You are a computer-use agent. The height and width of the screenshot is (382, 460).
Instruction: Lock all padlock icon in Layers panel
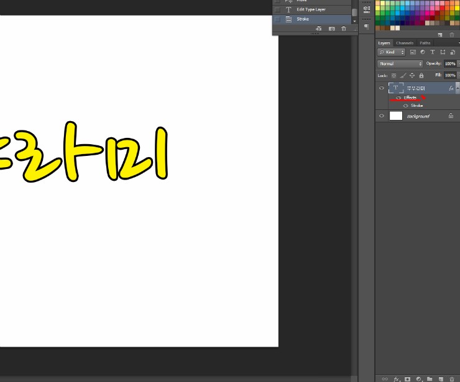click(x=421, y=76)
